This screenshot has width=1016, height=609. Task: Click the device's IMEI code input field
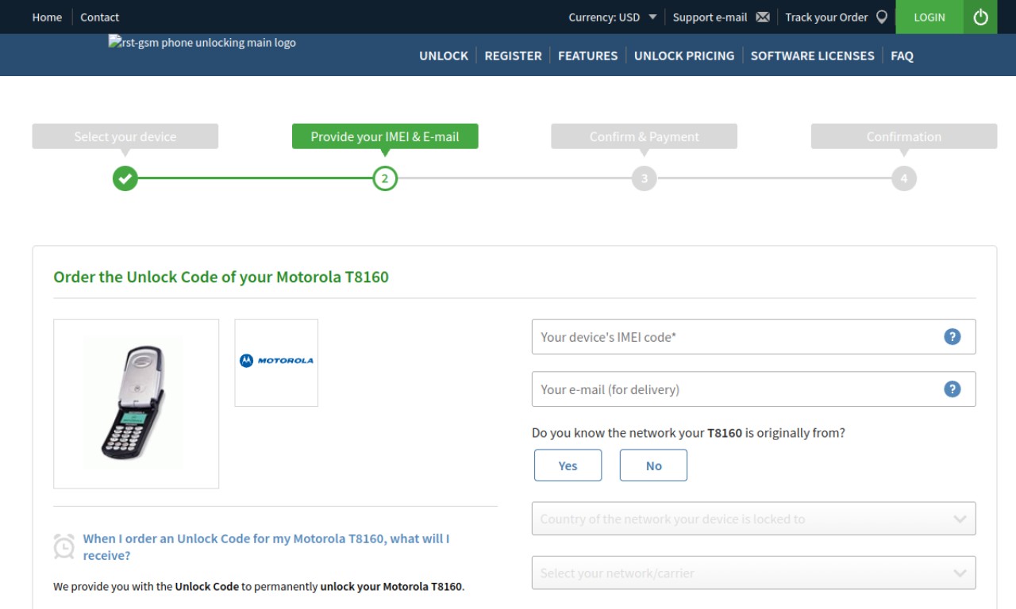click(753, 337)
